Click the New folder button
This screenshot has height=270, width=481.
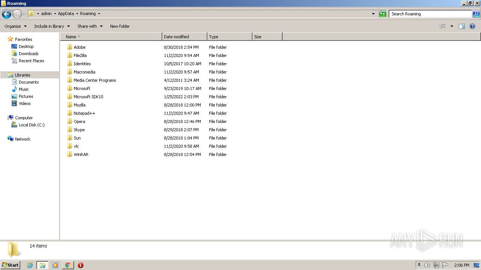click(x=120, y=26)
